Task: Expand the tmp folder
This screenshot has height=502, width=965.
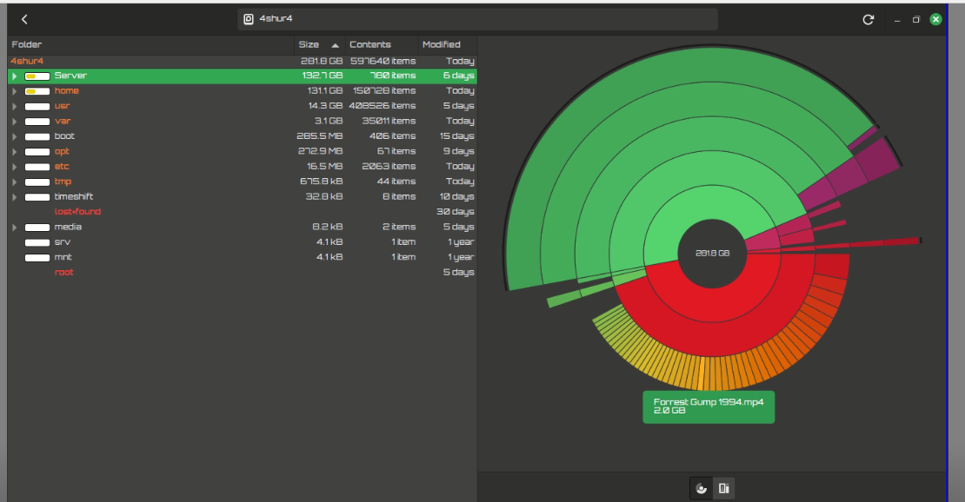Action: click(14, 182)
